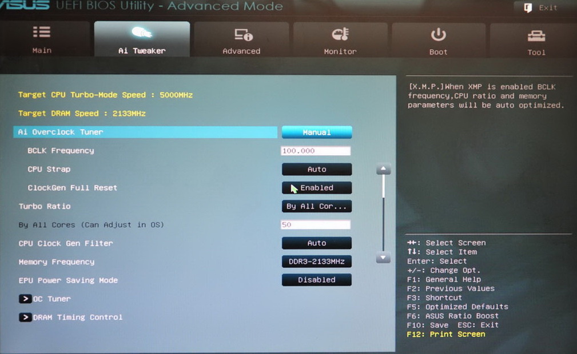Switch to the Main tab
This screenshot has height=354, width=577.
pyautogui.click(x=43, y=39)
